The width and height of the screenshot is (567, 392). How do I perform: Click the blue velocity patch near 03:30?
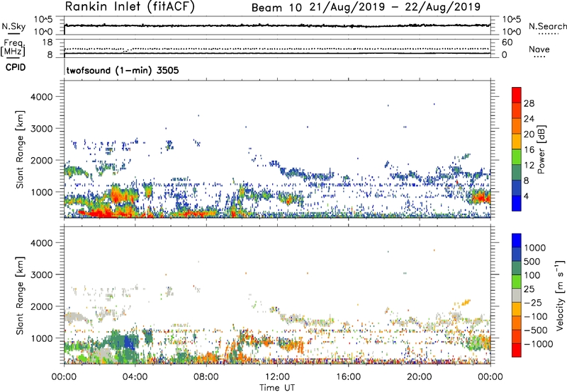click(x=128, y=342)
